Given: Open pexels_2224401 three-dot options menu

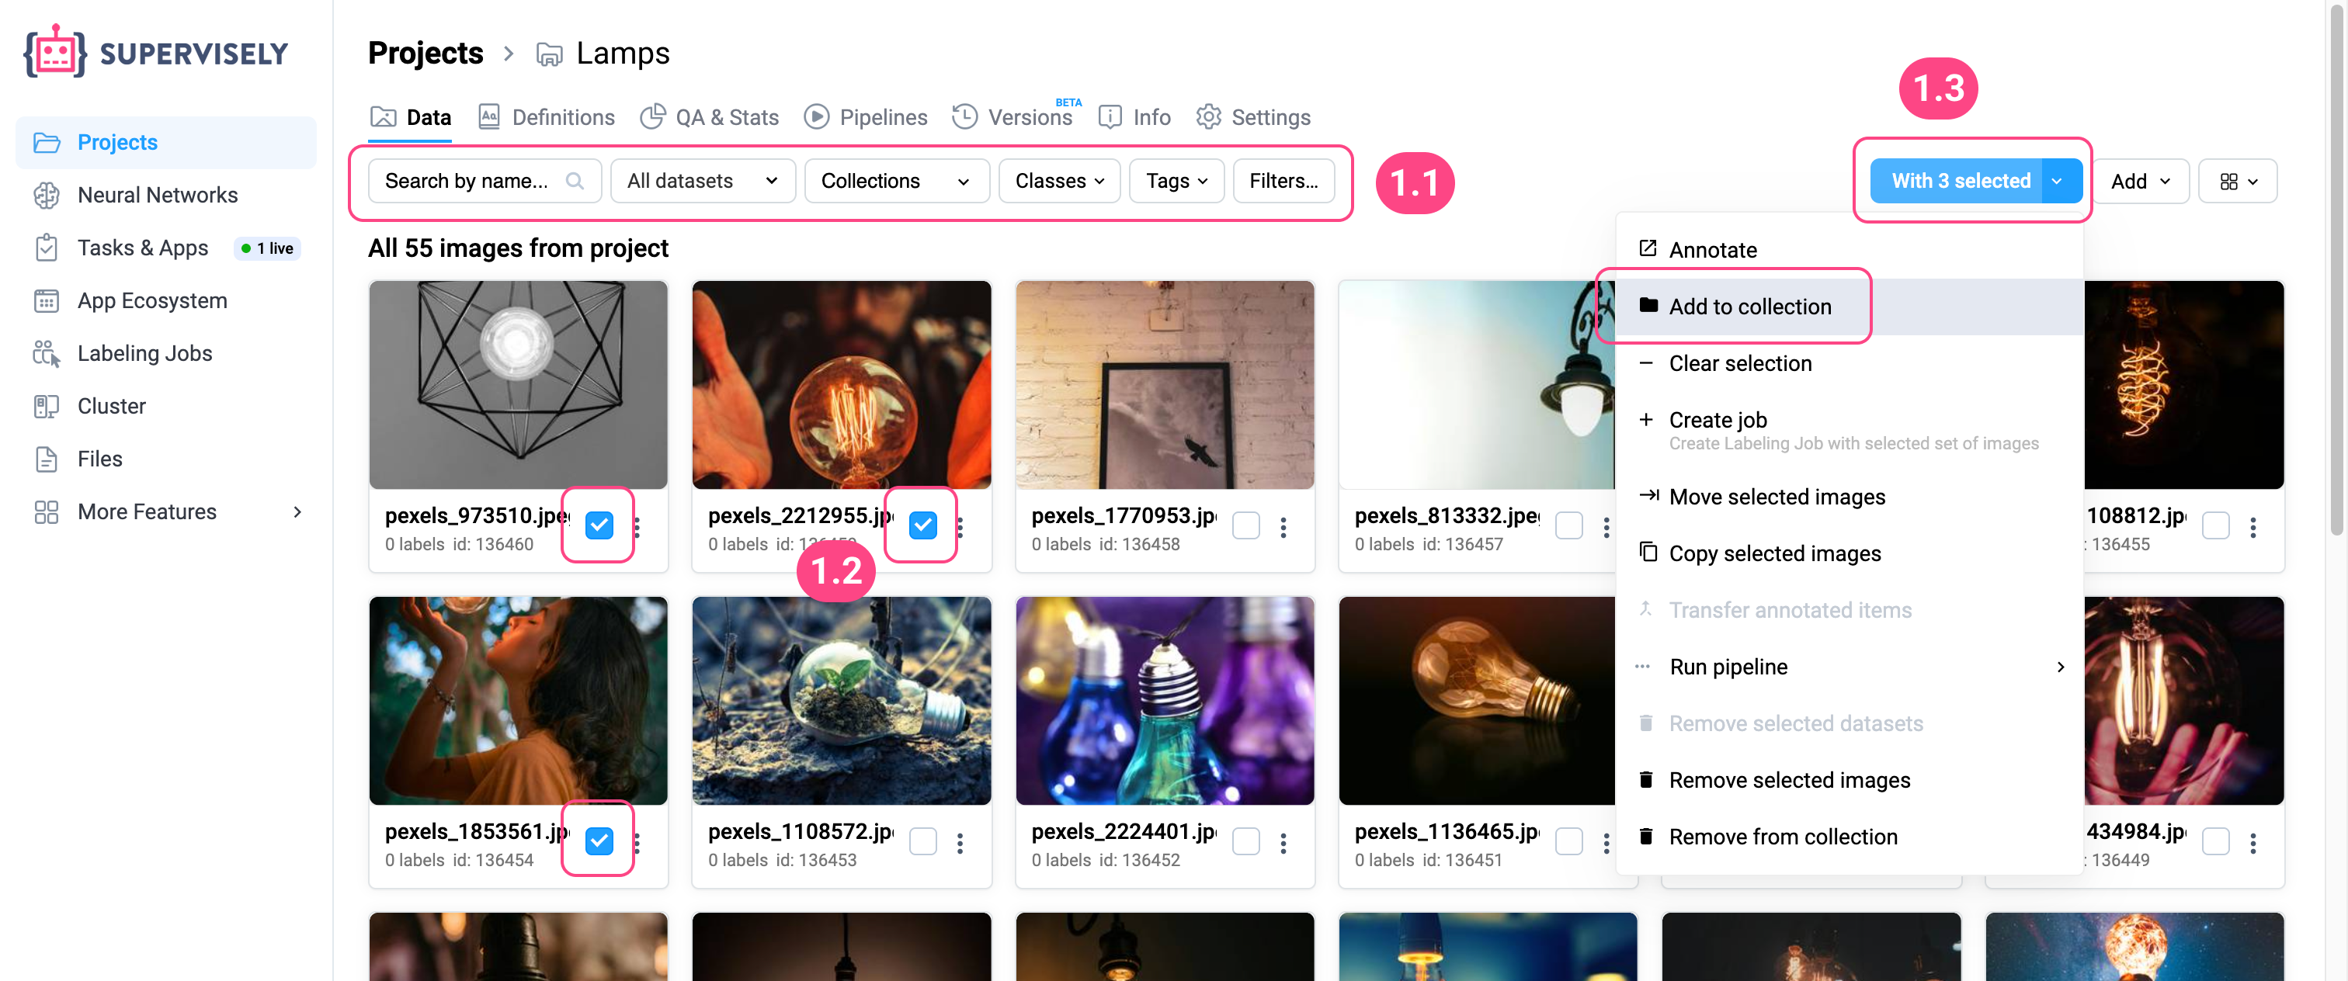Looking at the screenshot, I should point(1283,844).
